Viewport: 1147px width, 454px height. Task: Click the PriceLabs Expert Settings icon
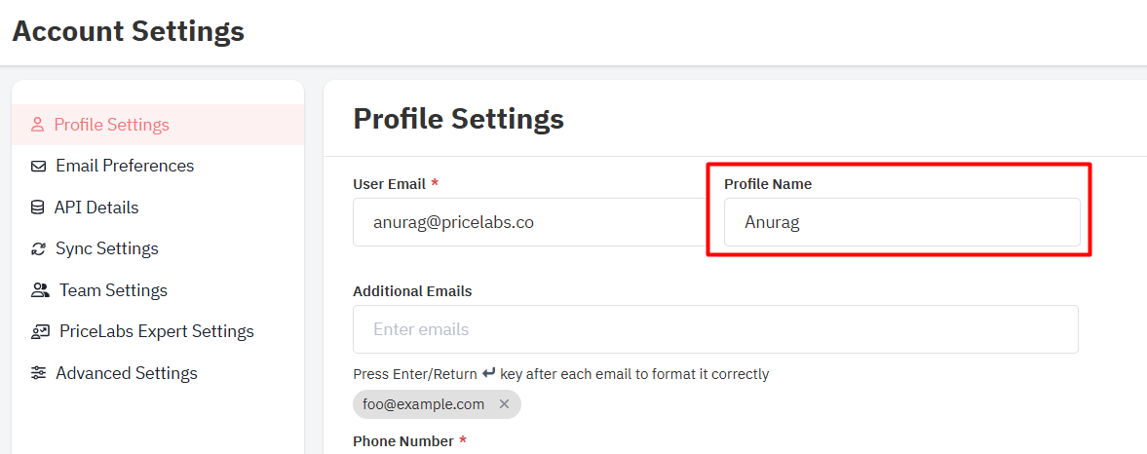tap(40, 332)
